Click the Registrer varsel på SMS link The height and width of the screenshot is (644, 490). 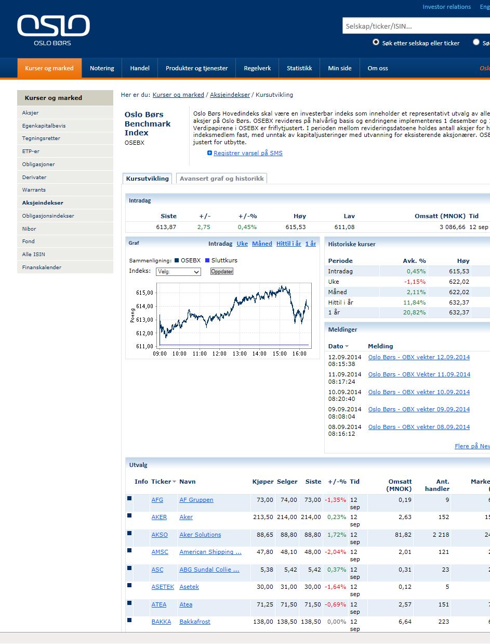coord(248,153)
